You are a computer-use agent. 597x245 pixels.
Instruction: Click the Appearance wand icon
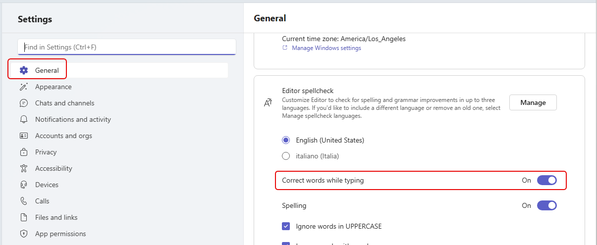pyautogui.click(x=24, y=87)
